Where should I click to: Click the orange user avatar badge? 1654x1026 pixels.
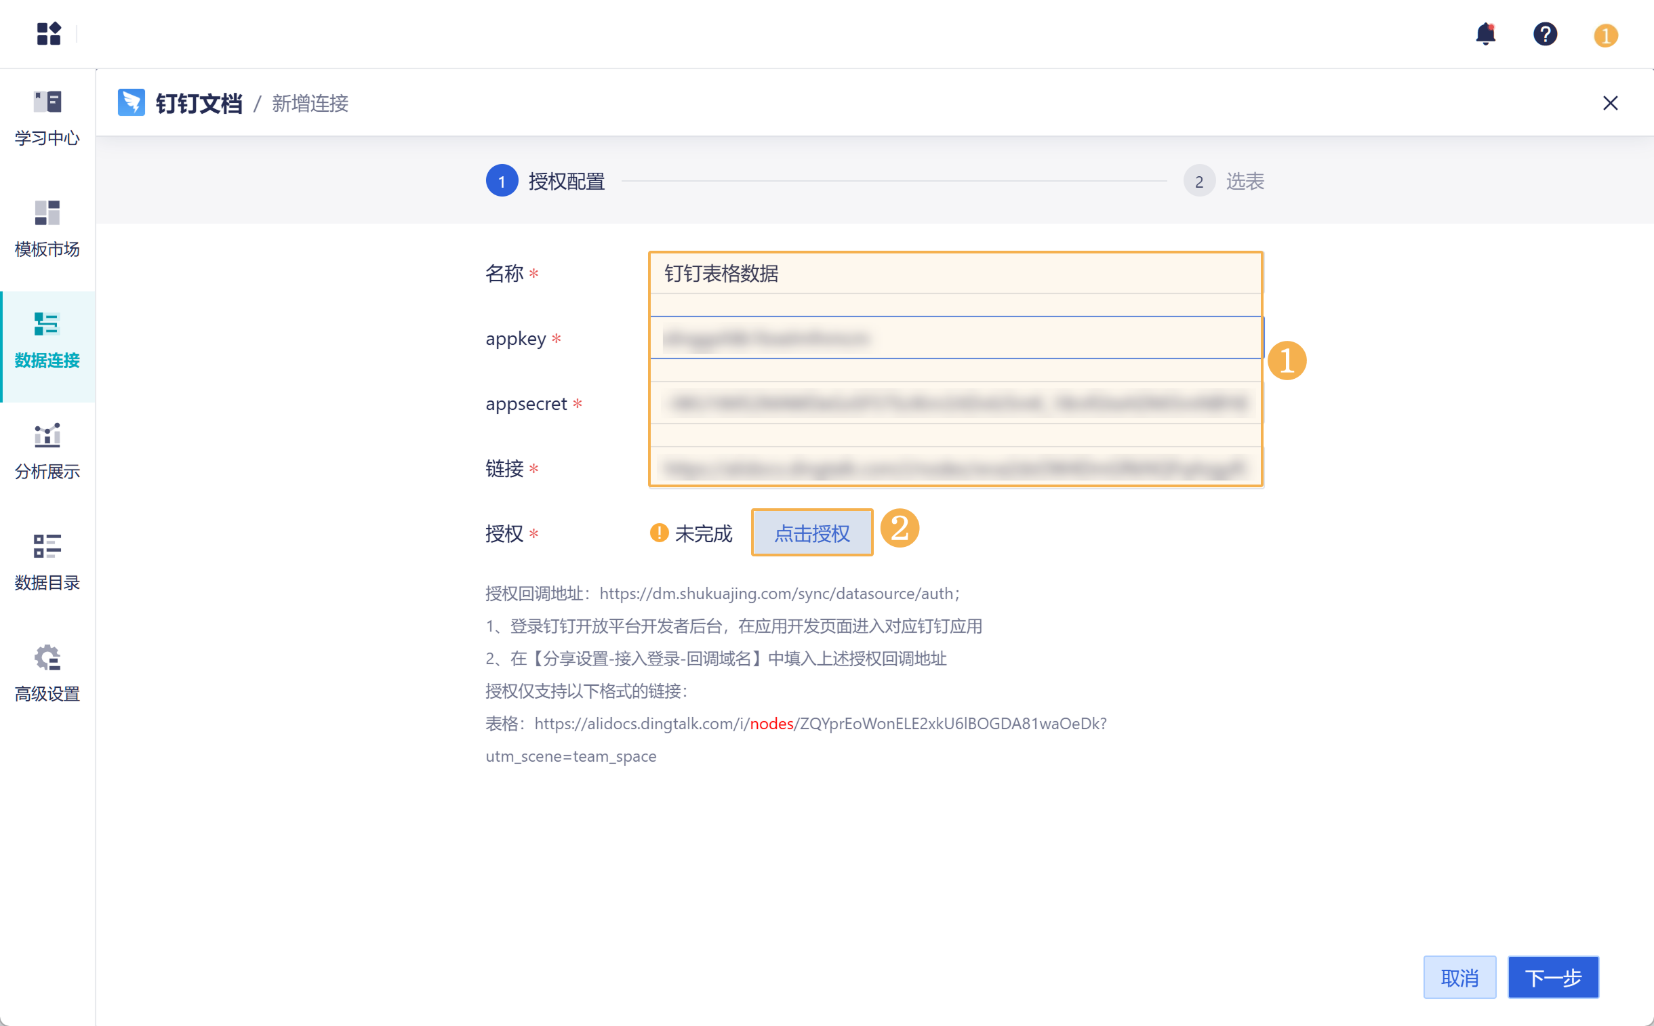pyautogui.click(x=1605, y=35)
